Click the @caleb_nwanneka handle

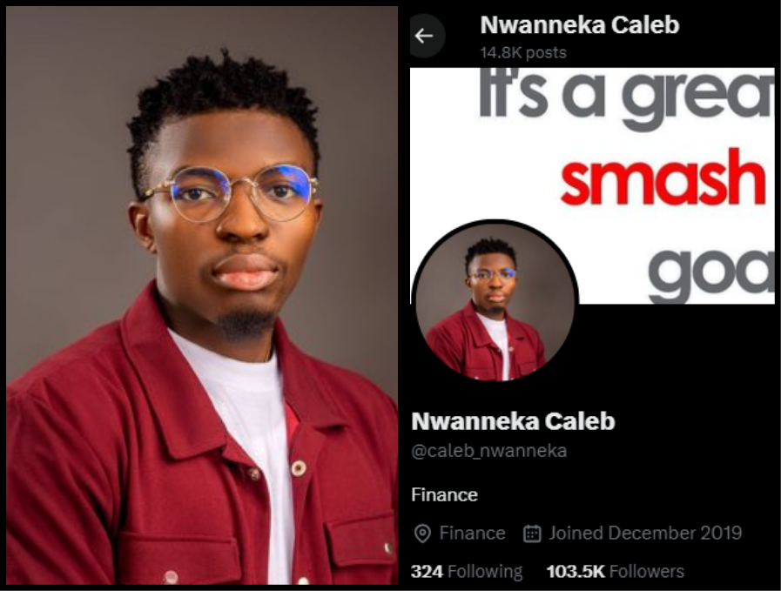489,451
